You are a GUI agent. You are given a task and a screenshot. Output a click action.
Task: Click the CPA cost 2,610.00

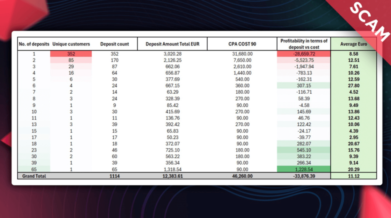pos(242,67)
